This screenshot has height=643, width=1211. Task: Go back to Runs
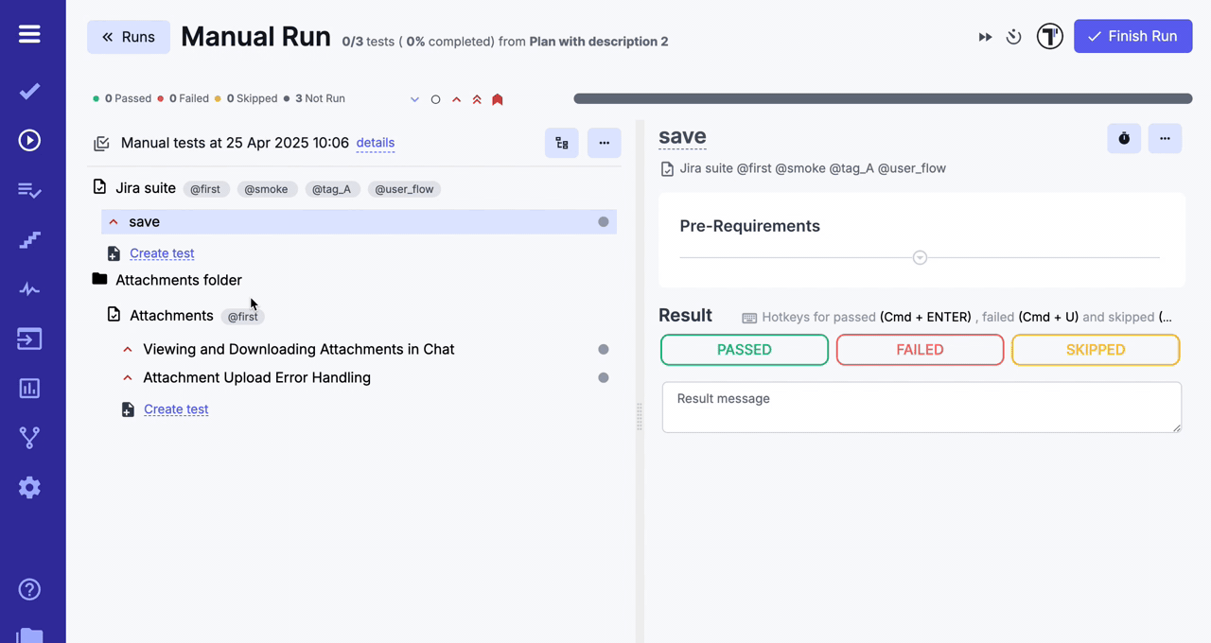tap(129, 37)
